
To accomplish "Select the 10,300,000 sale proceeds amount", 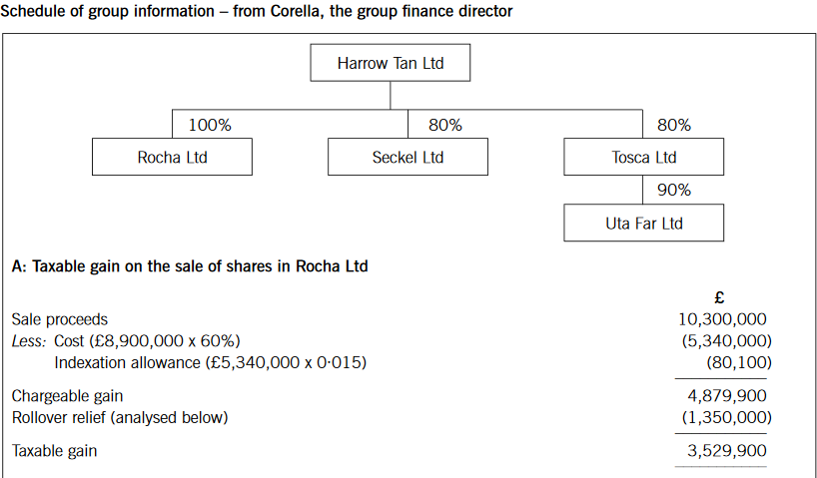I will coord(722,319).
